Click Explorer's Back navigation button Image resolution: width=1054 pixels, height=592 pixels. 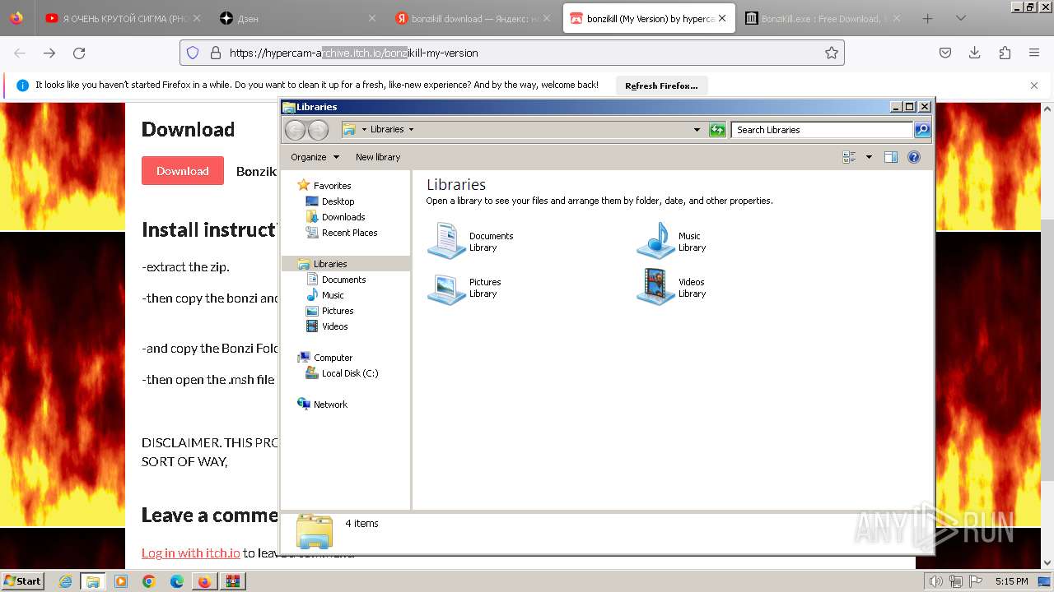(x=295, y=130)
